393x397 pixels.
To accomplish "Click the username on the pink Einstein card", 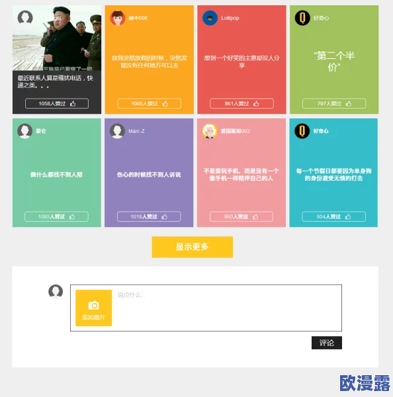I will point(236,131).
